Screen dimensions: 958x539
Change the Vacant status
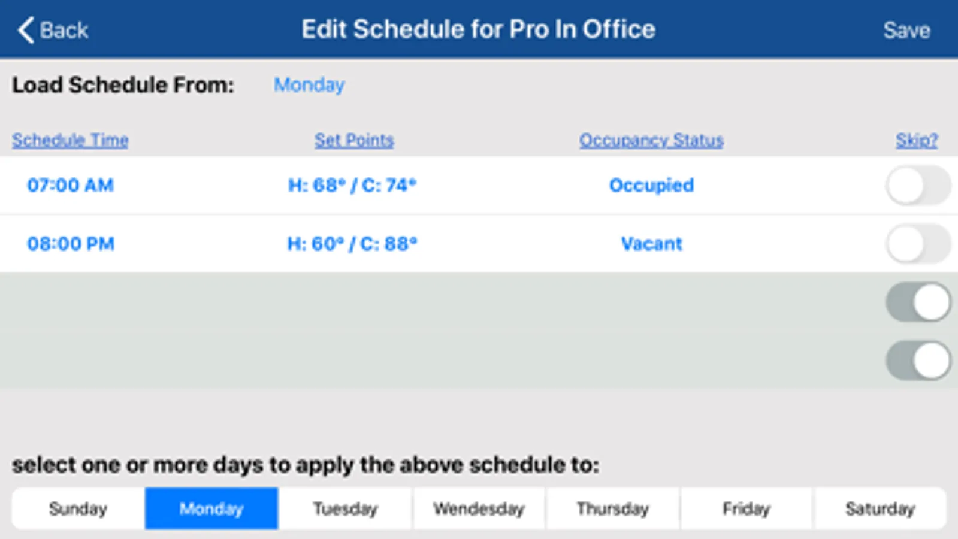[x=651, y=244]
